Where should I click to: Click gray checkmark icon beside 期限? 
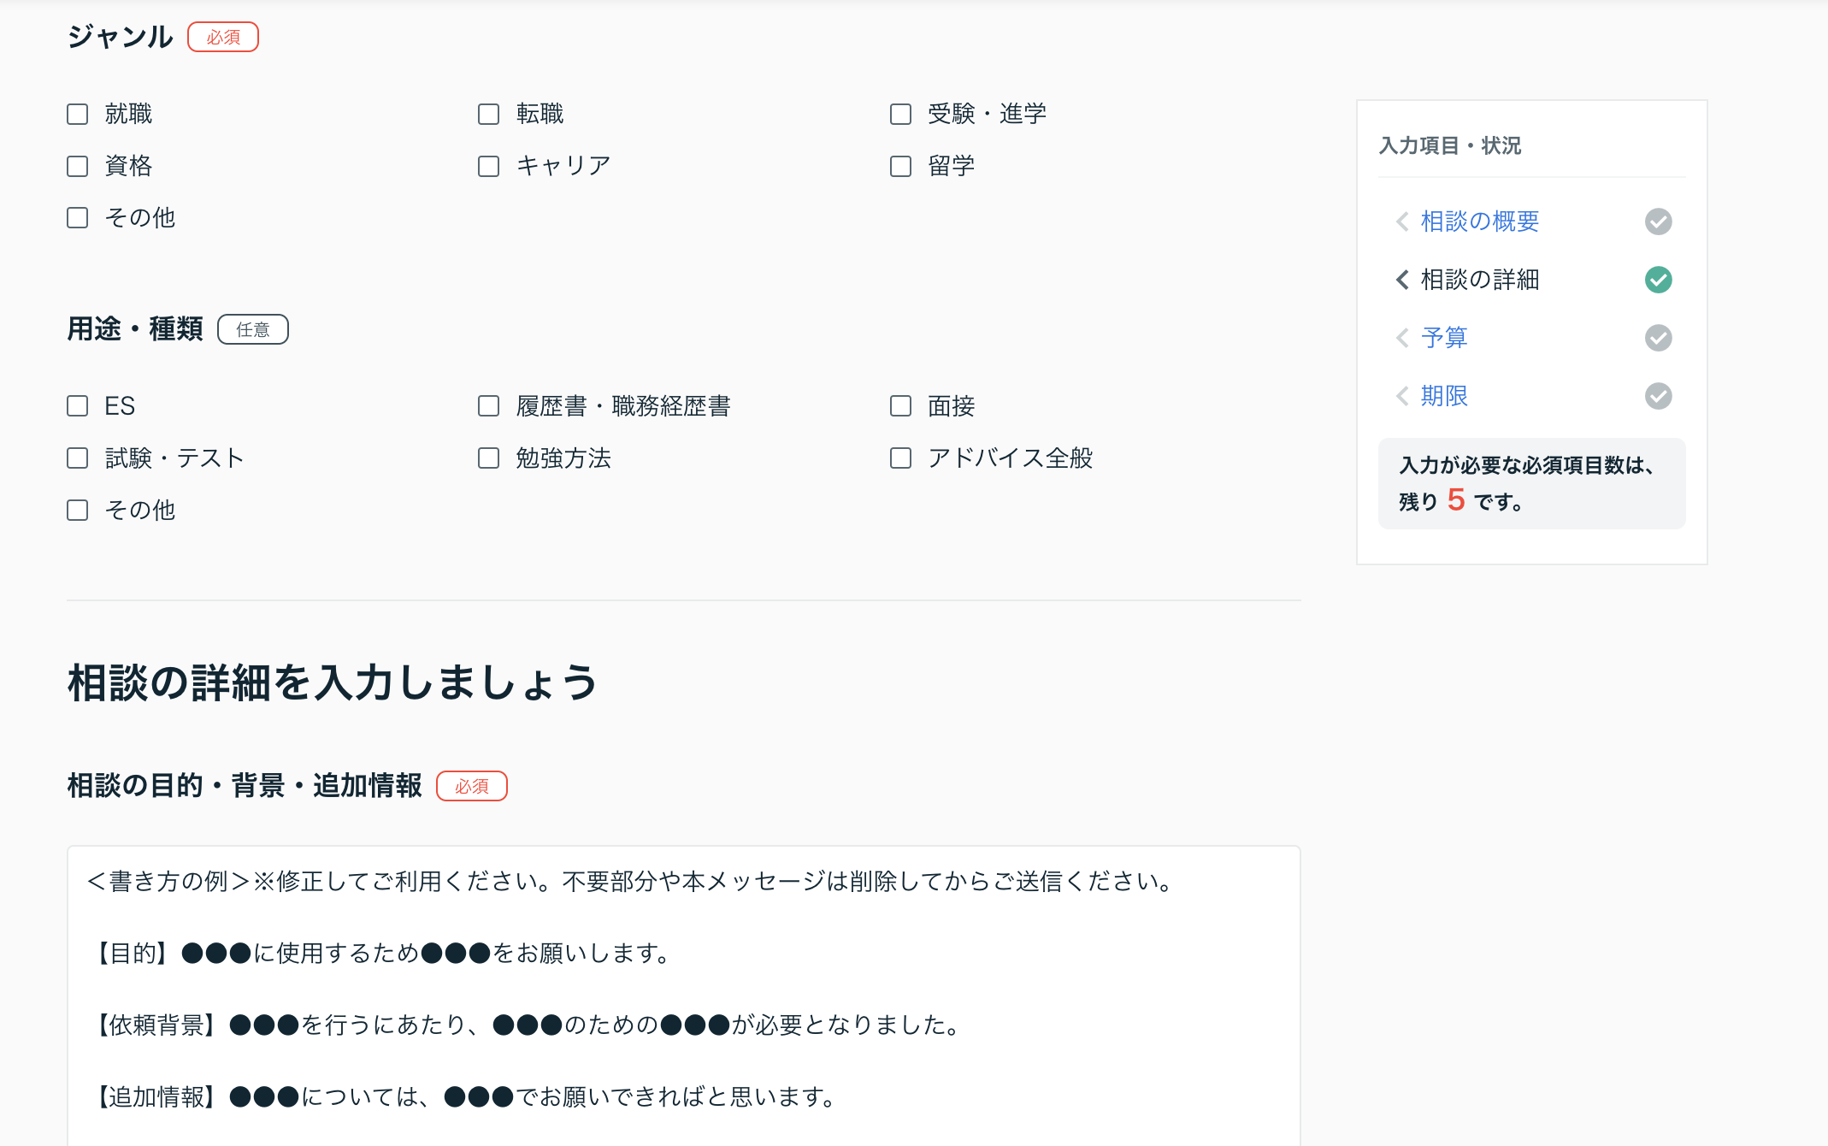(1658, 396)
